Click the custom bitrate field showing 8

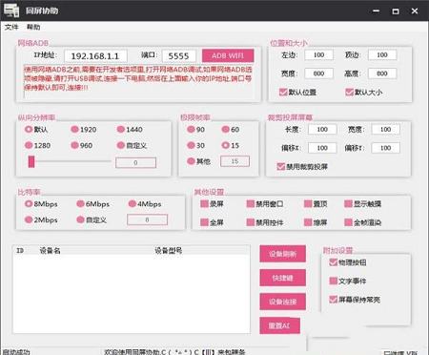(x=147, y=219)
